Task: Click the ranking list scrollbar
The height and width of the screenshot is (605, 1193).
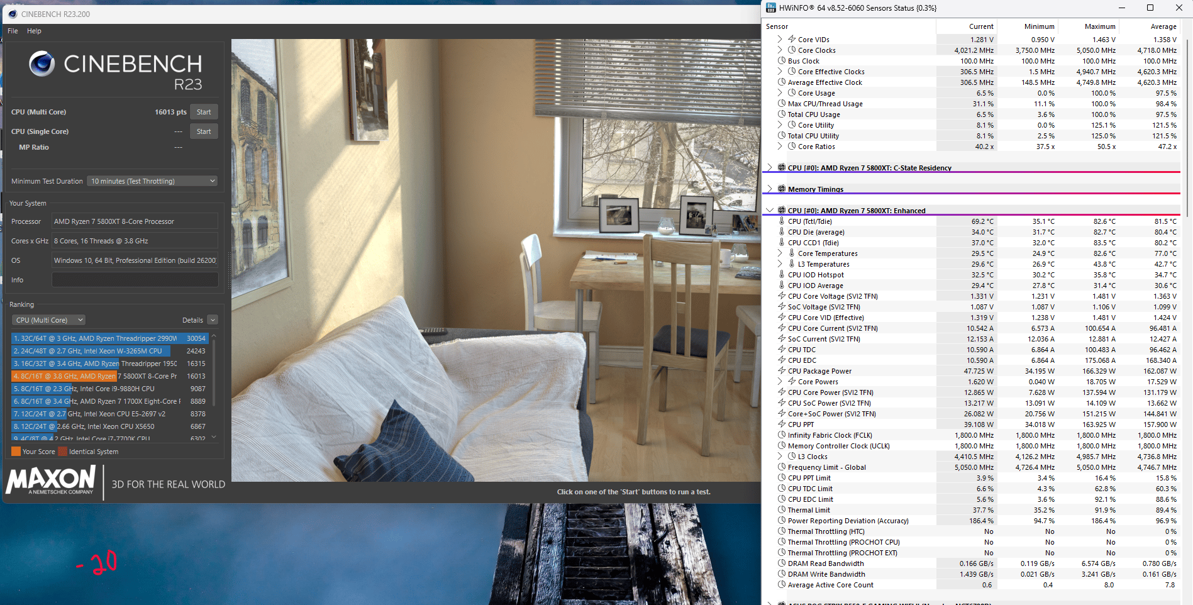Action: (214, 374)
